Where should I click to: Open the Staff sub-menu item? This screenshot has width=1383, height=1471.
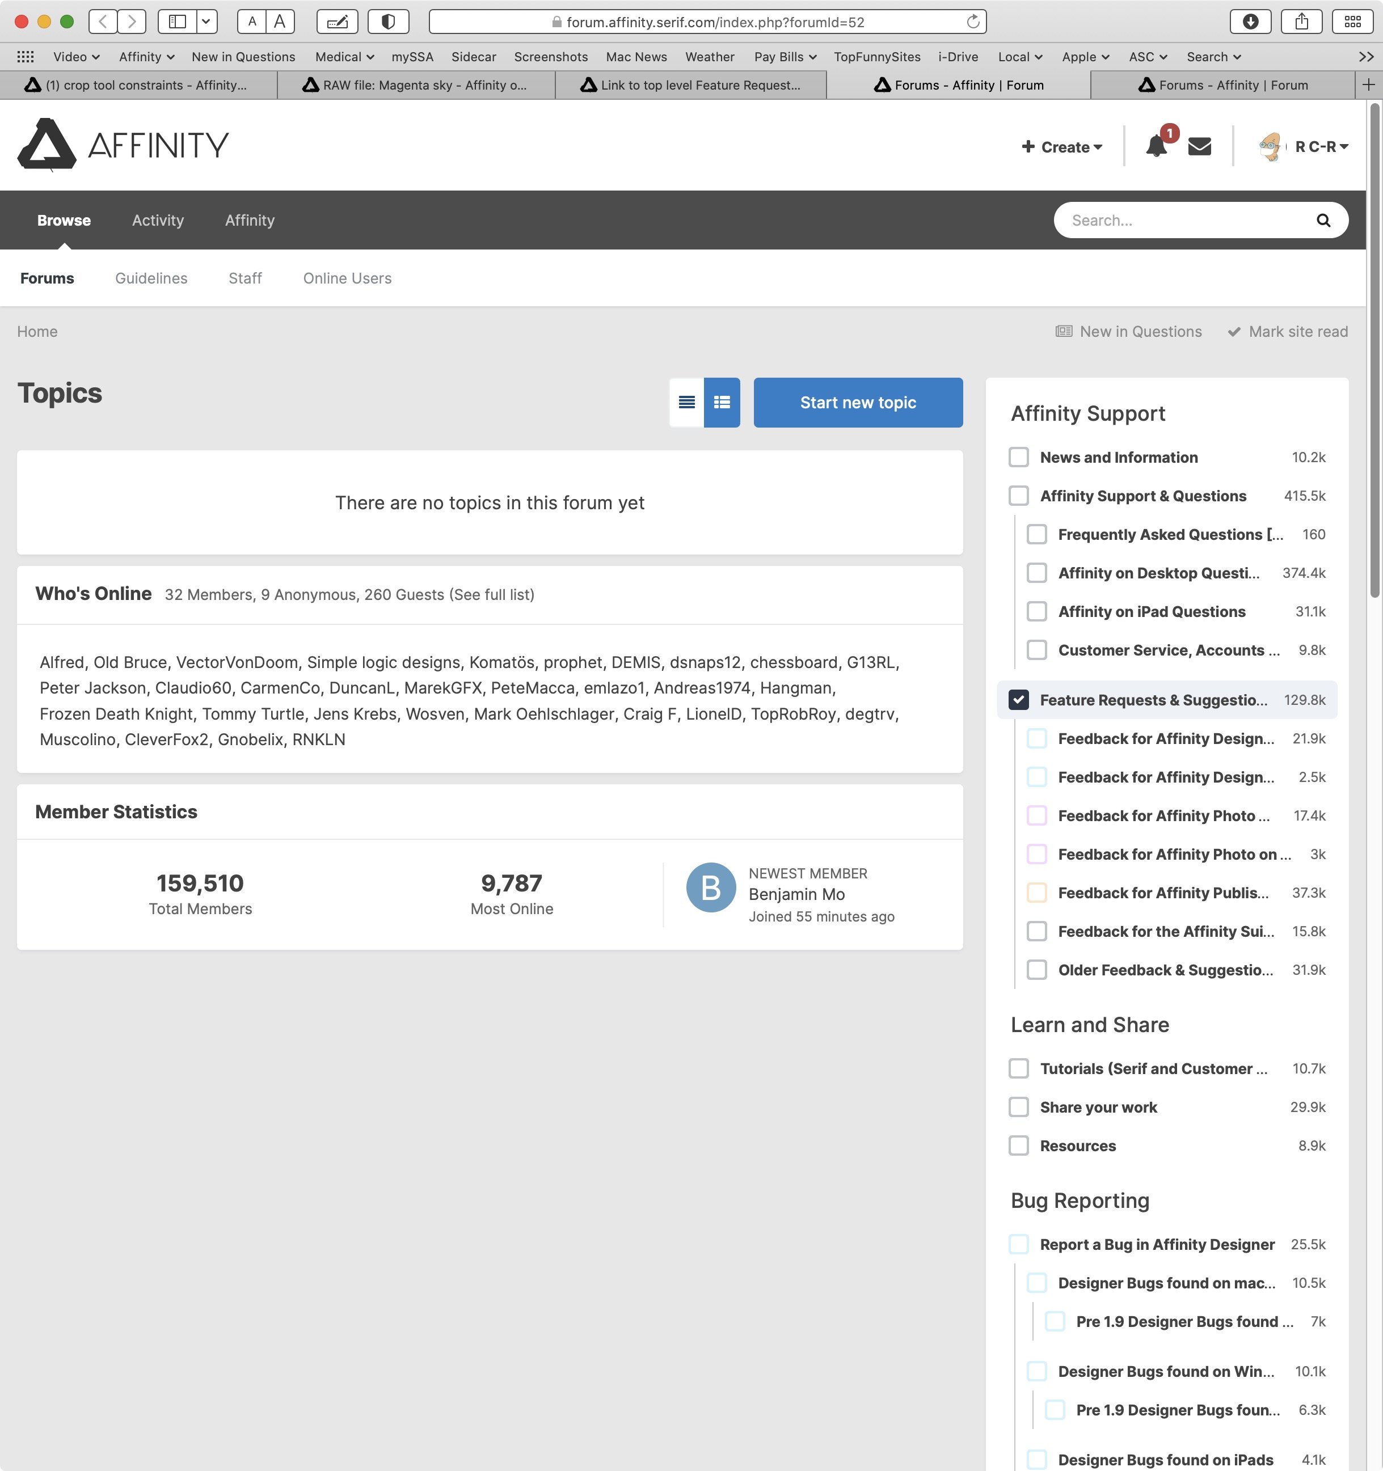coord(245,278)
